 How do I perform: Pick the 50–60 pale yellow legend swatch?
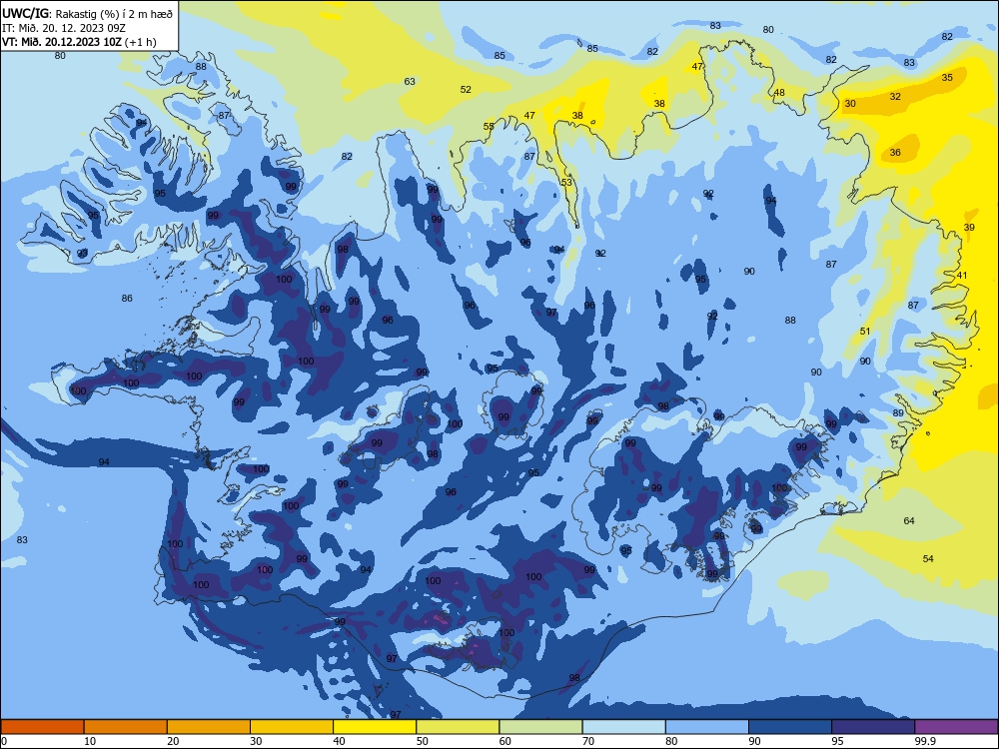[458, 727]
